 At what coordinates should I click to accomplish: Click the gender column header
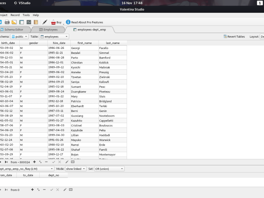pos(34,43)
